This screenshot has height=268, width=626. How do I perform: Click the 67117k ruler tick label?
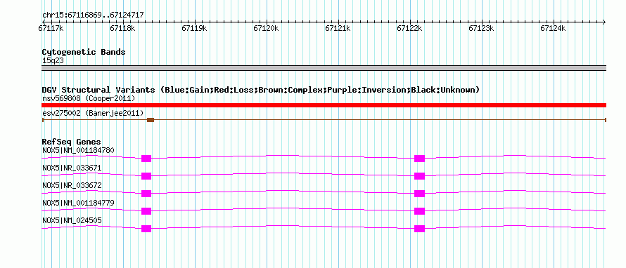pyautogui.click(x=51, y=28)
